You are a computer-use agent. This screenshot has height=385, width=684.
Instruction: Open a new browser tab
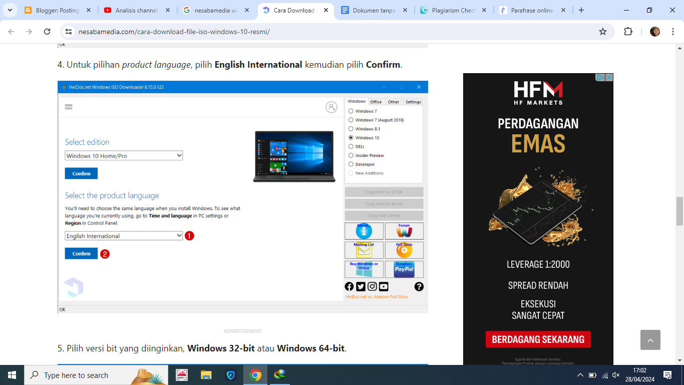(x=581, y=10)
